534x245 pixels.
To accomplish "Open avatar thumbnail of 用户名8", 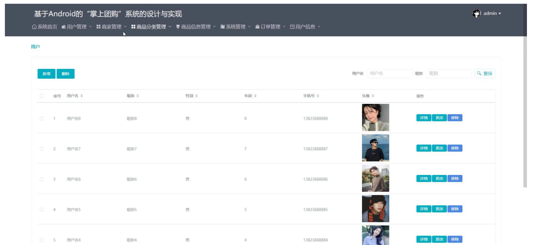I will pos(376,117).
